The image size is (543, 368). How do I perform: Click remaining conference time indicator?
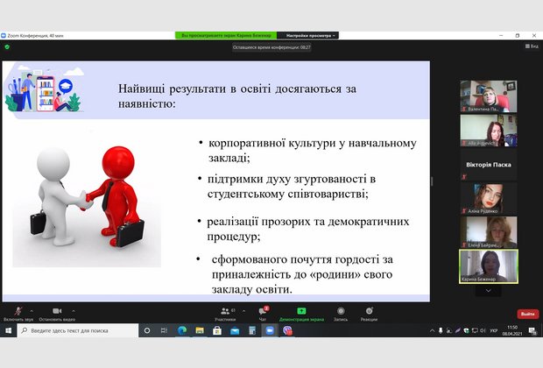[x=271, y=47]
